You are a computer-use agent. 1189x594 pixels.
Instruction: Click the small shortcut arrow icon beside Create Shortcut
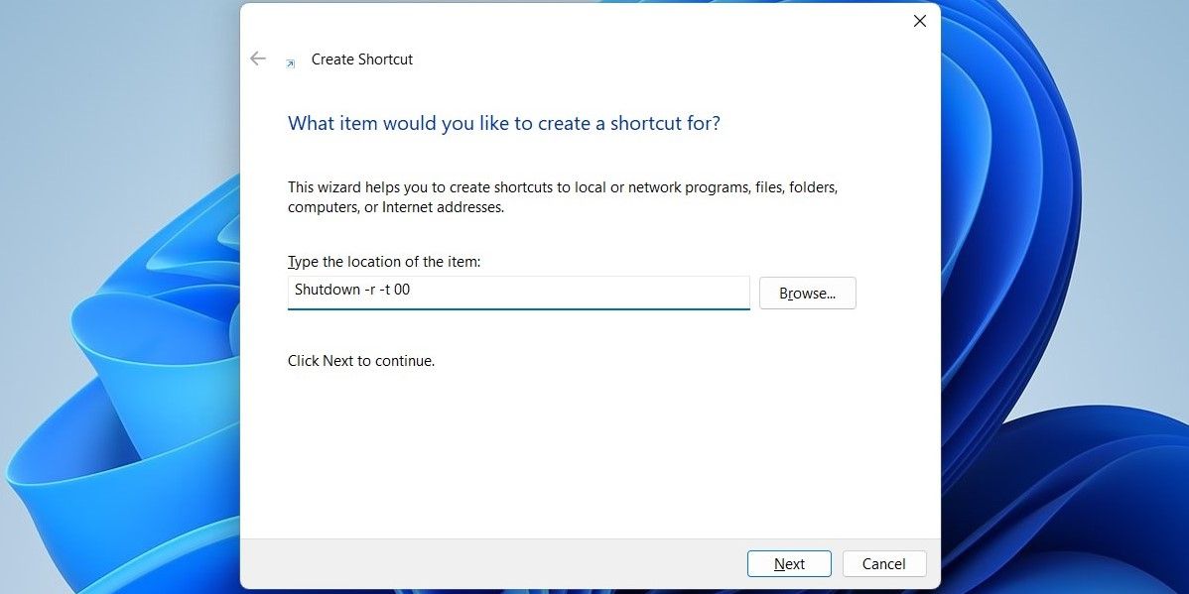click(289, 61)
